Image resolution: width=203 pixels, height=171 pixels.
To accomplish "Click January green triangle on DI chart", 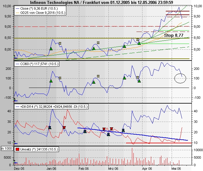I will pyautogui.click(x=50, y=128).
